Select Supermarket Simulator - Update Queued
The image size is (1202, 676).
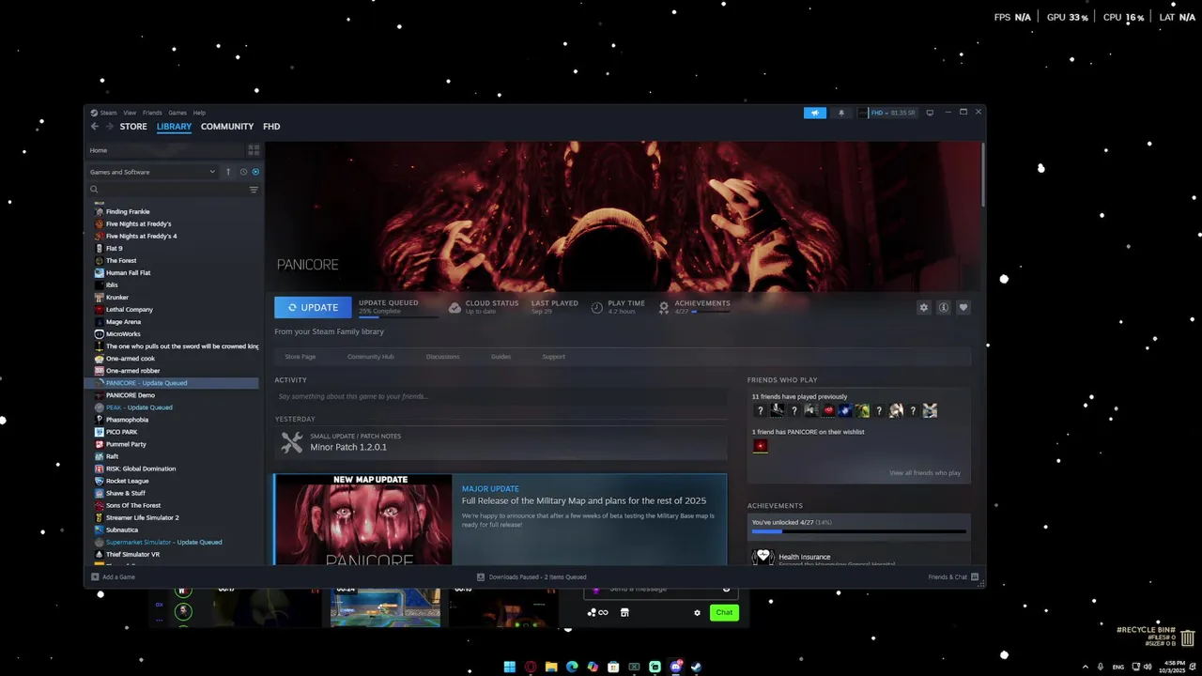click(163, 542)
